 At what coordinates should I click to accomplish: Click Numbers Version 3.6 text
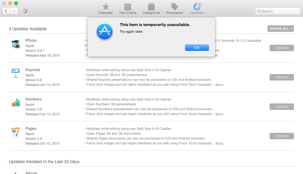point(34,109)
